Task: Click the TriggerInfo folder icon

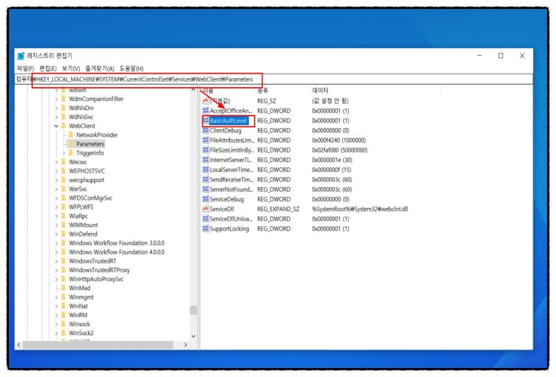Action: (71, 152)
